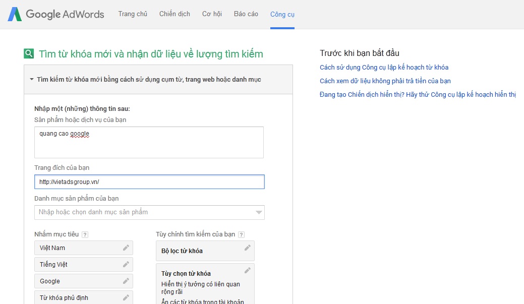Click Hiển thị ý tưởng có liên quan text

coord(201,288)
